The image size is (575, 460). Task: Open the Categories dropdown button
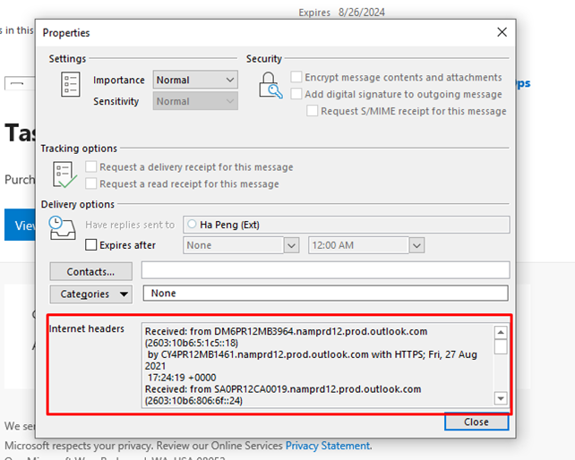[x=90, y=294]
